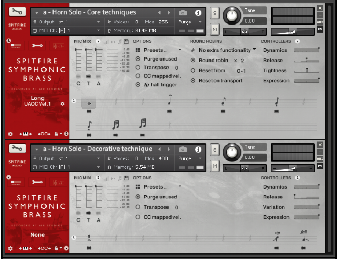The width and height of the screenshot is (338, 259).
Task: Solo the Horn Solo Core techniques instrument
Action: click(215, 13)
